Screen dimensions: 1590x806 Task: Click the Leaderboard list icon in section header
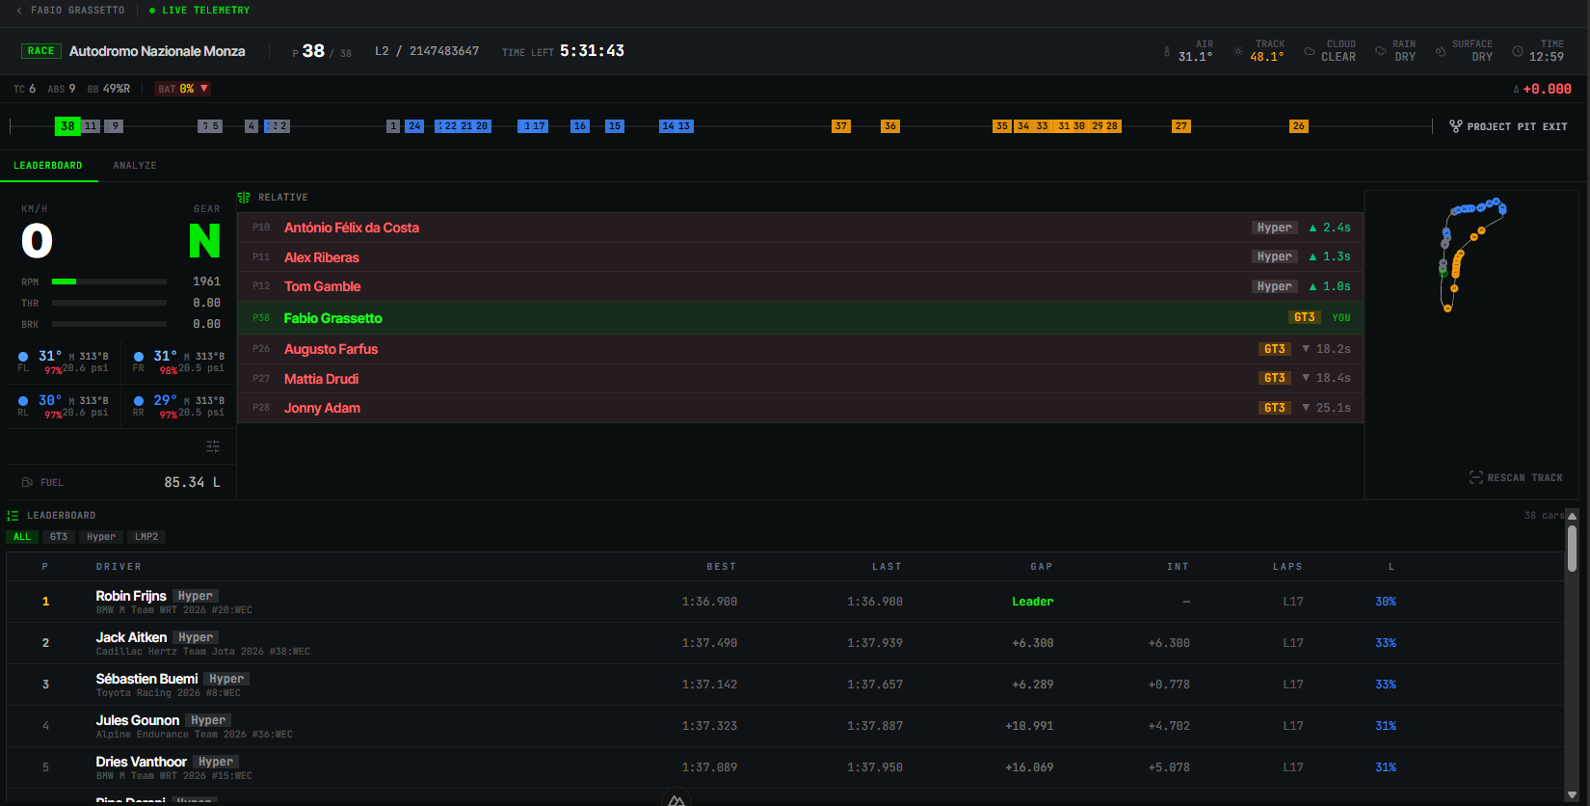click(x=13, y=516)
